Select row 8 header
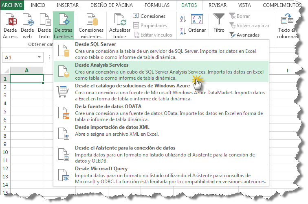The width and height of the screenshot is (308, 204). point(5,136)
